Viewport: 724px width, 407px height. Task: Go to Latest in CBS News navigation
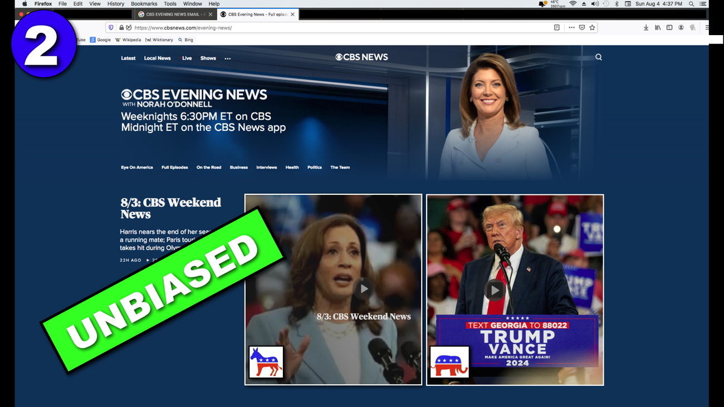pyautogui.click(x=128, y=58)
